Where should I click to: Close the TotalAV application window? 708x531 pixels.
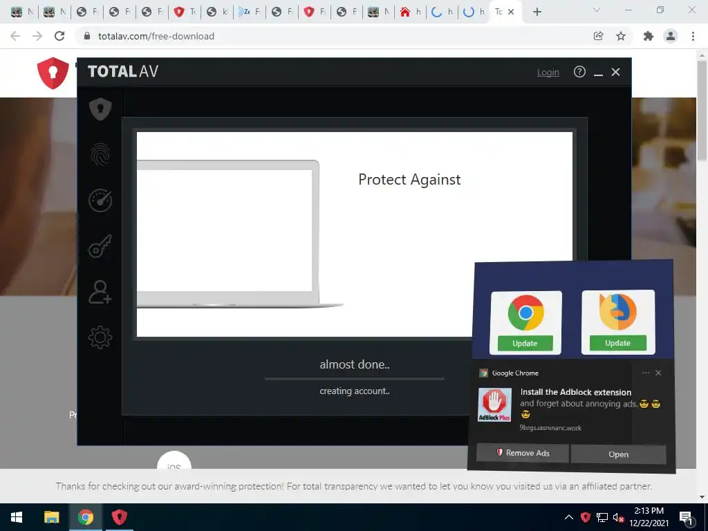tap(615, 72)
